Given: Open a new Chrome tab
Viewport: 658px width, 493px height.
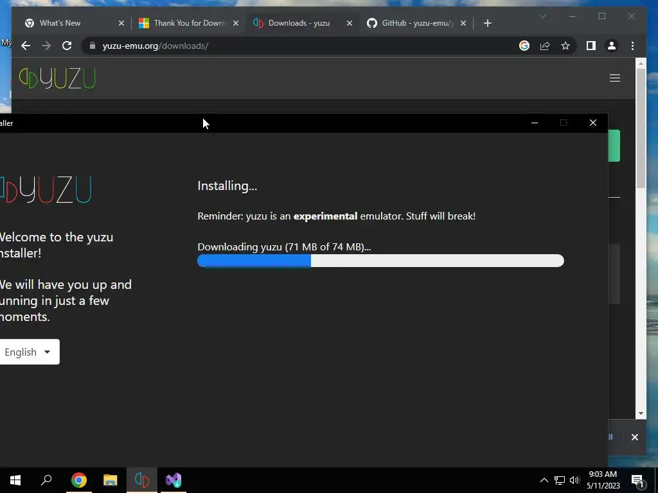Looking at the screenshot, I should [x=487, y=23].
